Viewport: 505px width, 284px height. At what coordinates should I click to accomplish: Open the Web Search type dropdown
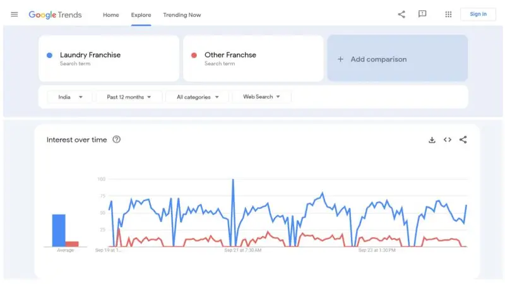click(262, 97)
